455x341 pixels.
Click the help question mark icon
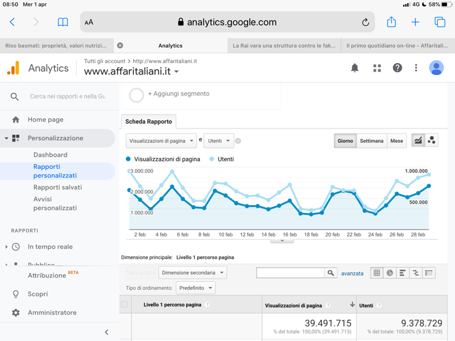point(397,68)
